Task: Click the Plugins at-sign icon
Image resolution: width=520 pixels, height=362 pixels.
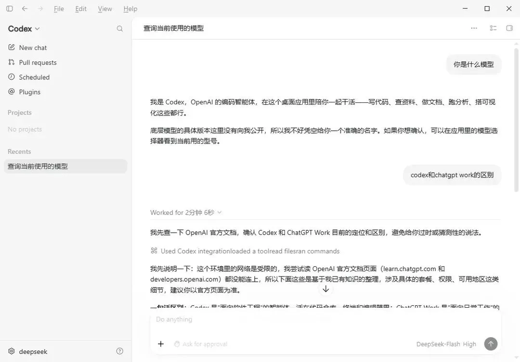Action: tap(11, 91)
